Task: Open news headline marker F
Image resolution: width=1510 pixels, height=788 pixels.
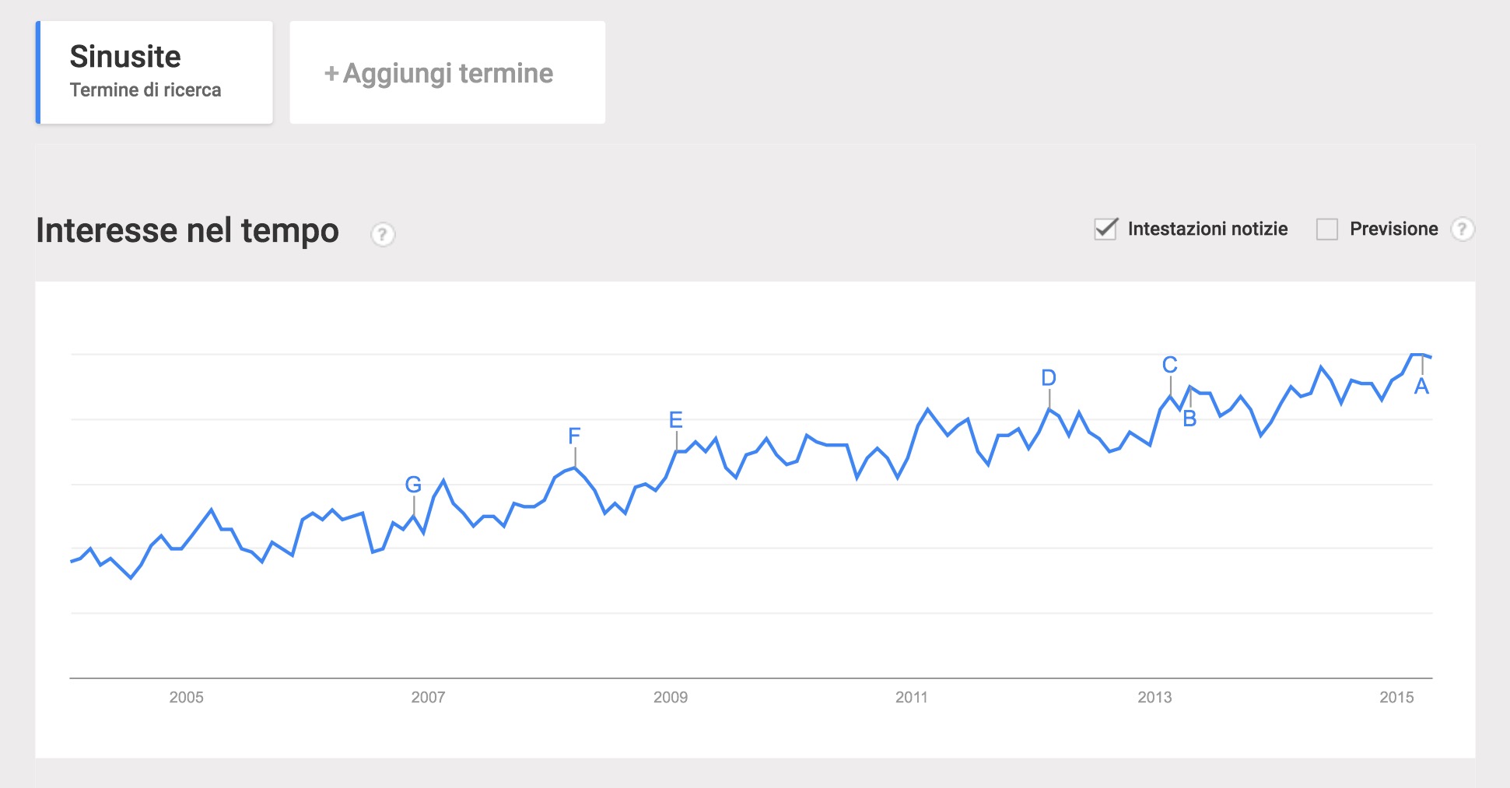Action: pos(574,436)
